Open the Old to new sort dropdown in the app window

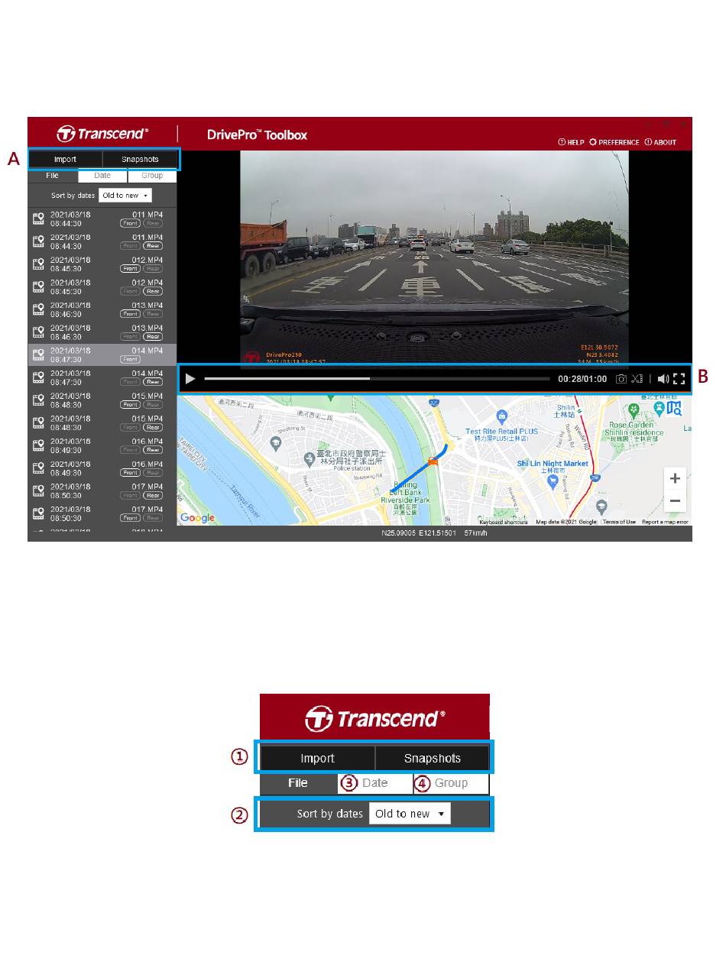(125, 196)
